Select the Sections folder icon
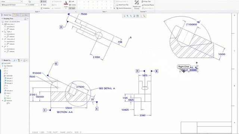Viewport: 239px width, 134px height. pyautogui.click(x=5, y=100)
